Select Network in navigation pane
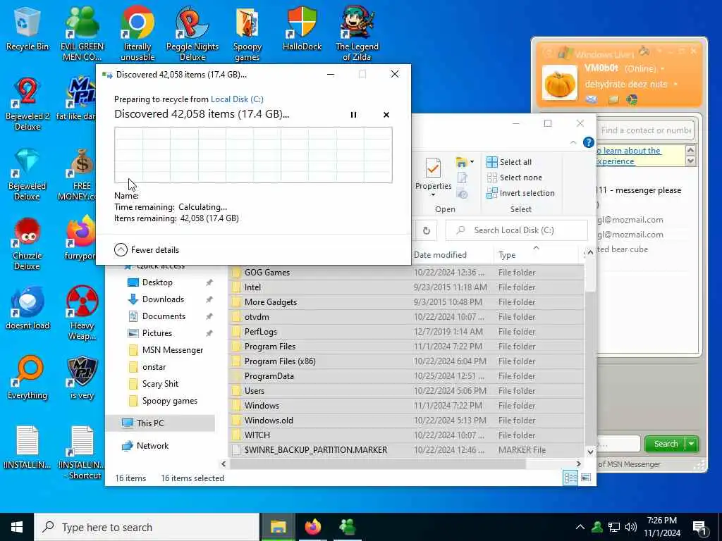This screenshot has height=541, width=722. [152, 446]
